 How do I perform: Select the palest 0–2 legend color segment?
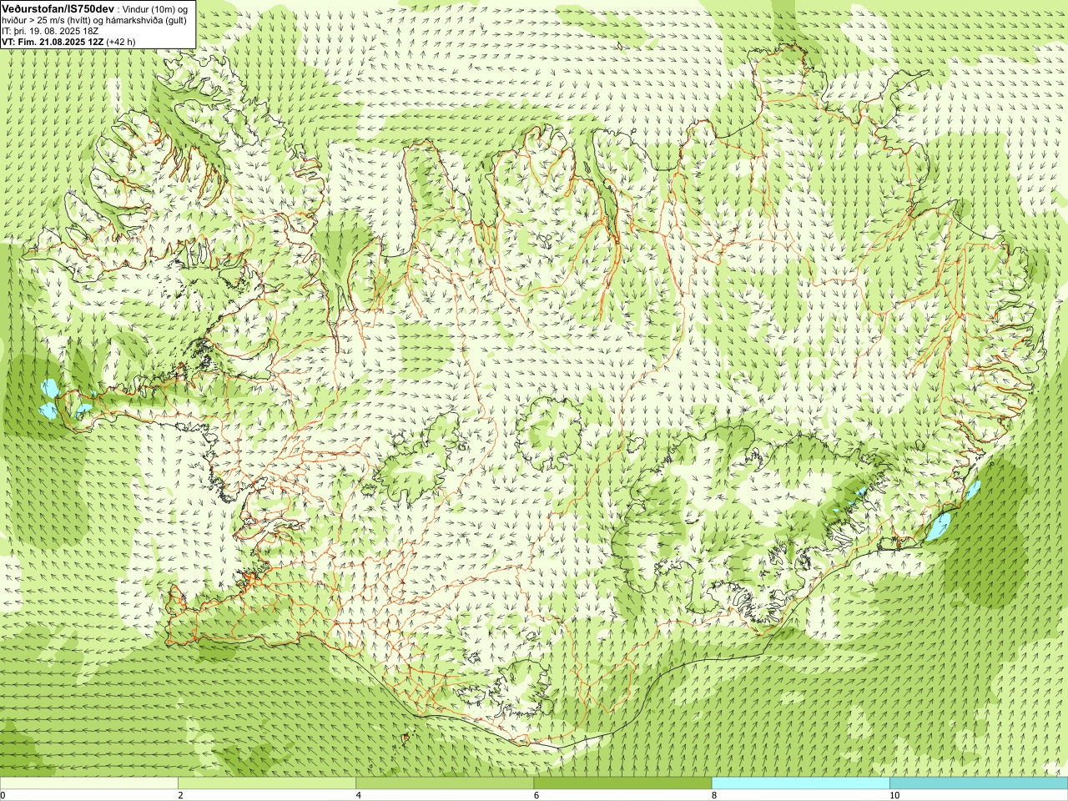tap(88, 783)
